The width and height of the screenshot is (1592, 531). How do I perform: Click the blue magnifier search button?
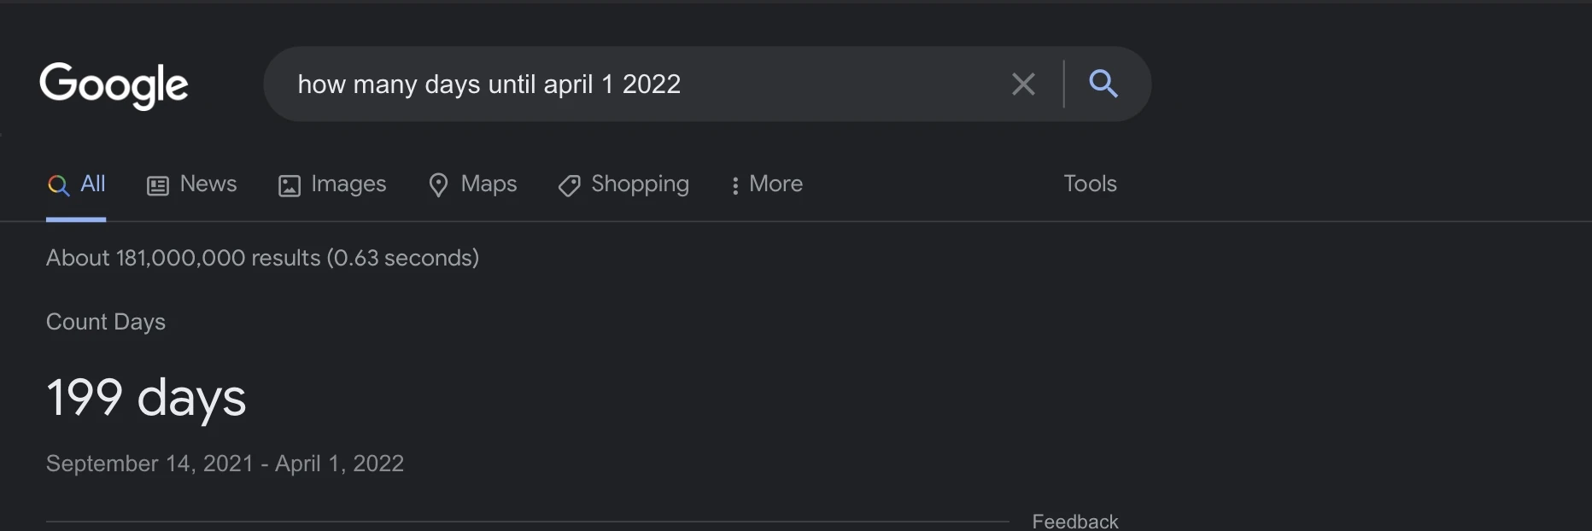tap(1103, 84)
